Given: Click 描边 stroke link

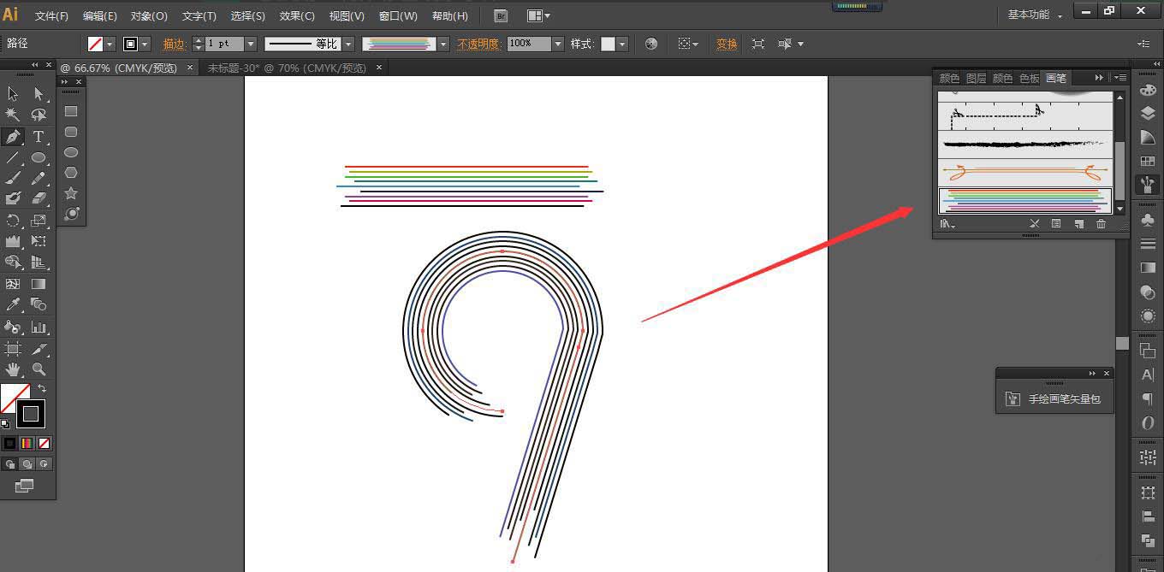Looking at the screenshot, I should coord(174,44).
